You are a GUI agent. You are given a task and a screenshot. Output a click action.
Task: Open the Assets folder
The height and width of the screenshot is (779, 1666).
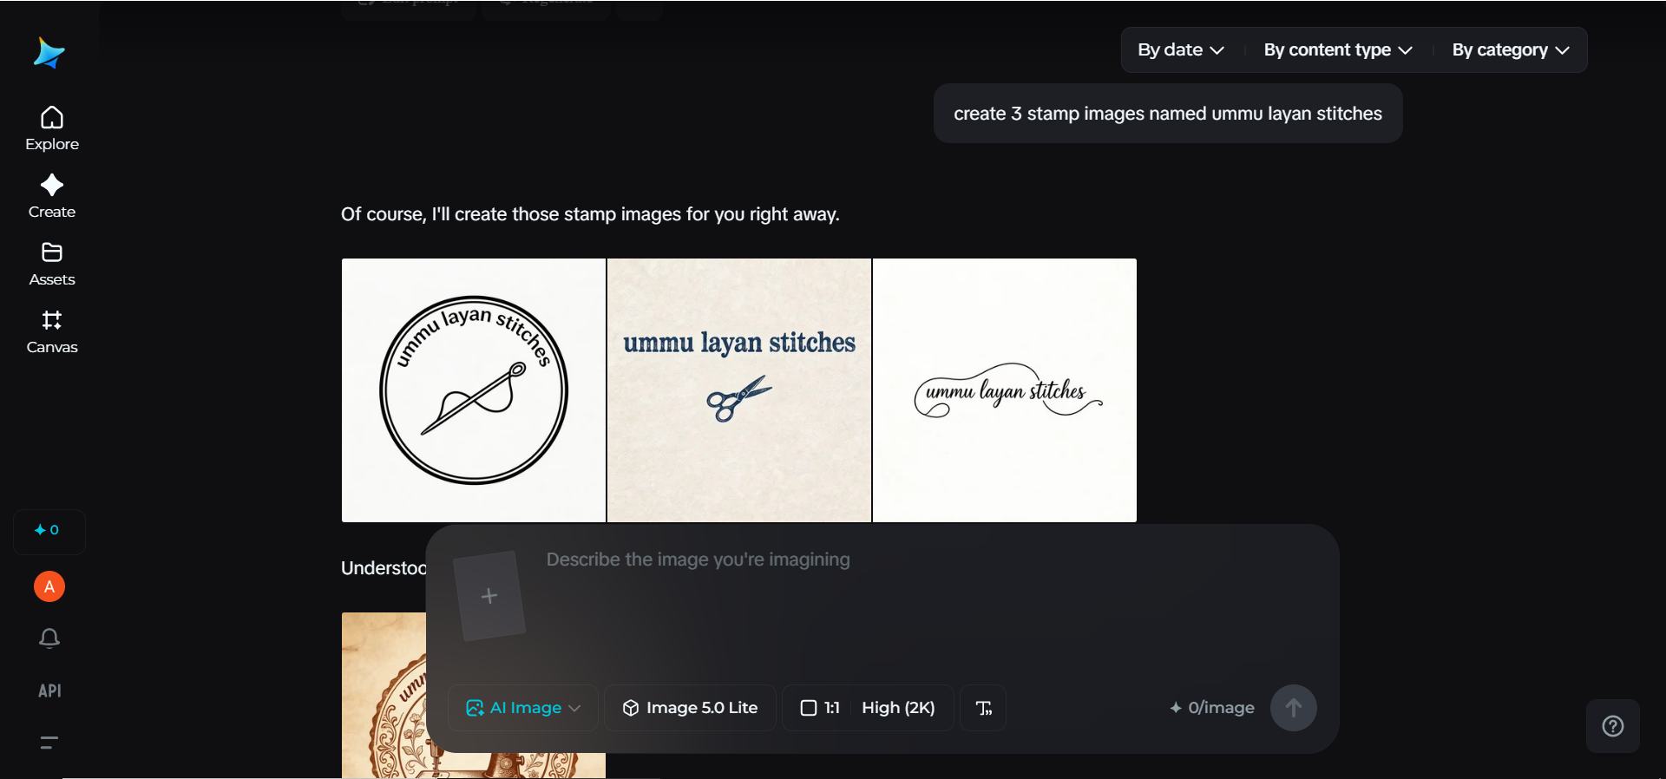[x=52, y=265]
